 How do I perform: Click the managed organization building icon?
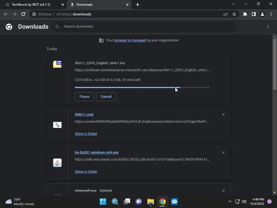point(101,40)
